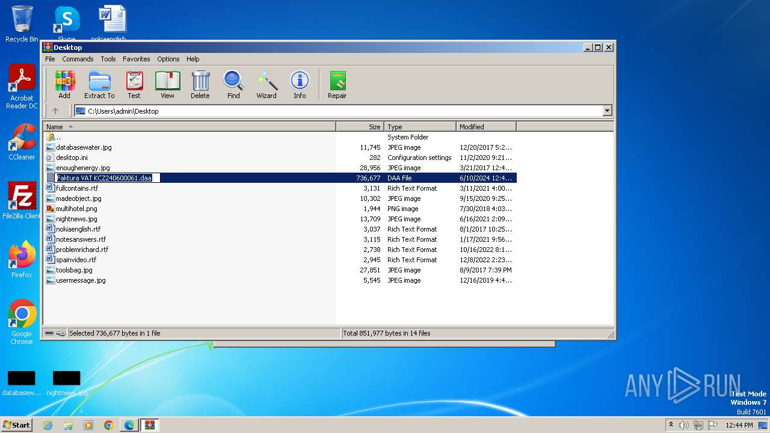Image resolution: width=770 pixels, height=433 pixels.
Task: Open databasewater desktop image file
Action: point(22,383)
